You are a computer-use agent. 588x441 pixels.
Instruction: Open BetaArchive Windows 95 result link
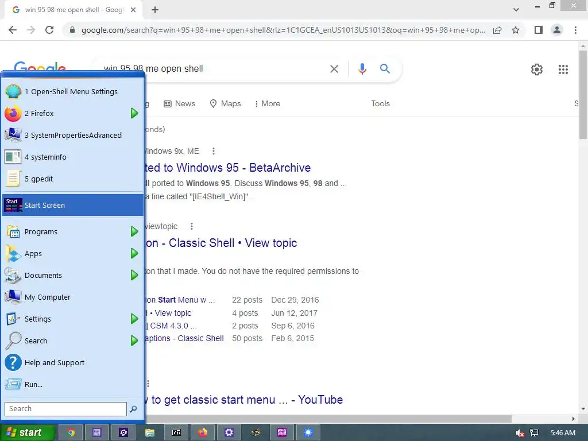228,168
